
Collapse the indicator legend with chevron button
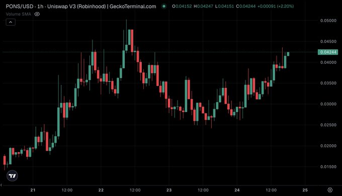coord(11,22)
